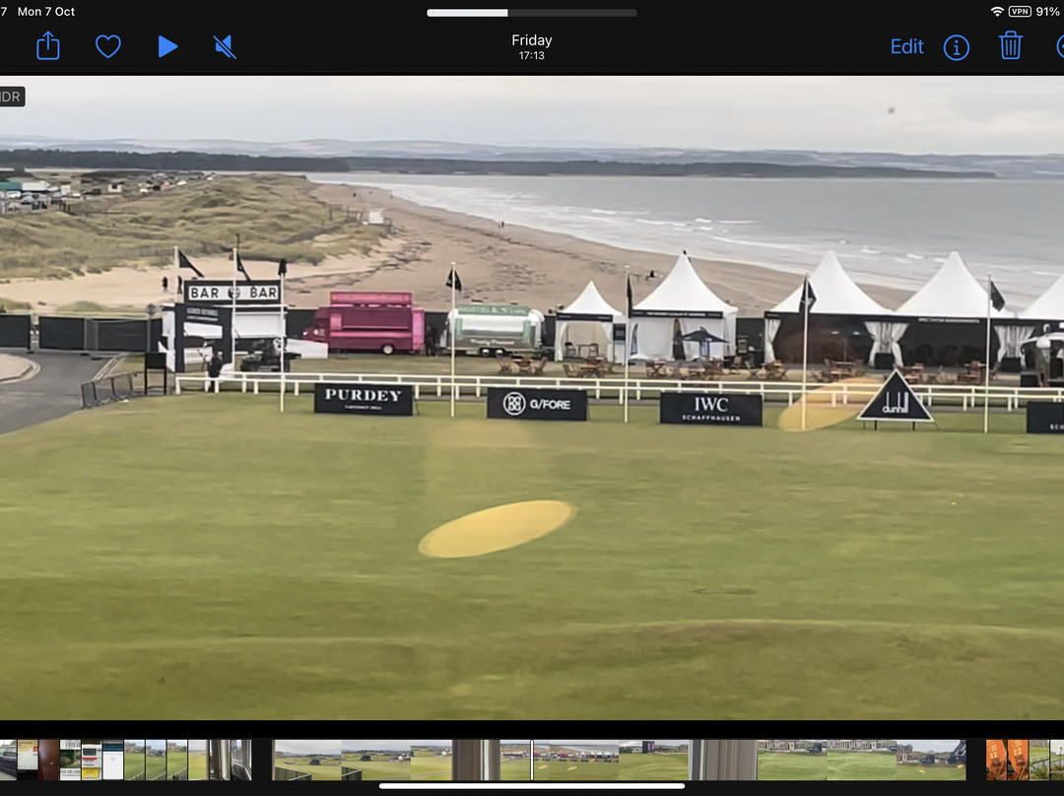Open the partially visible more options icon
This screenshot has width=1064, height=796.
click(x=1059, y=46)
